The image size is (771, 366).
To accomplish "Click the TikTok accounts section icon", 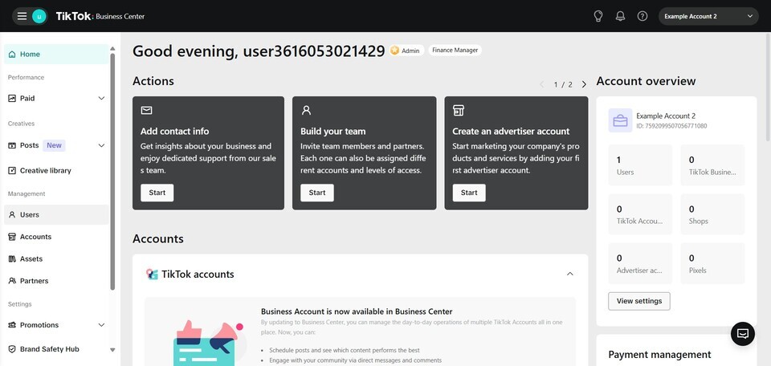I will [x=152, y=274].
